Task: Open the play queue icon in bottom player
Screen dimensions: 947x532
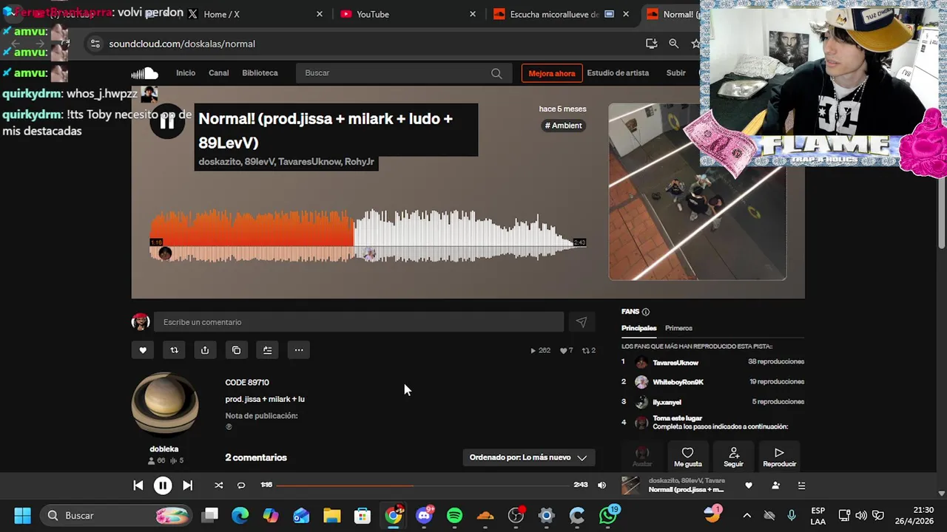Action: pyautogui.click(x=801, y=485)
